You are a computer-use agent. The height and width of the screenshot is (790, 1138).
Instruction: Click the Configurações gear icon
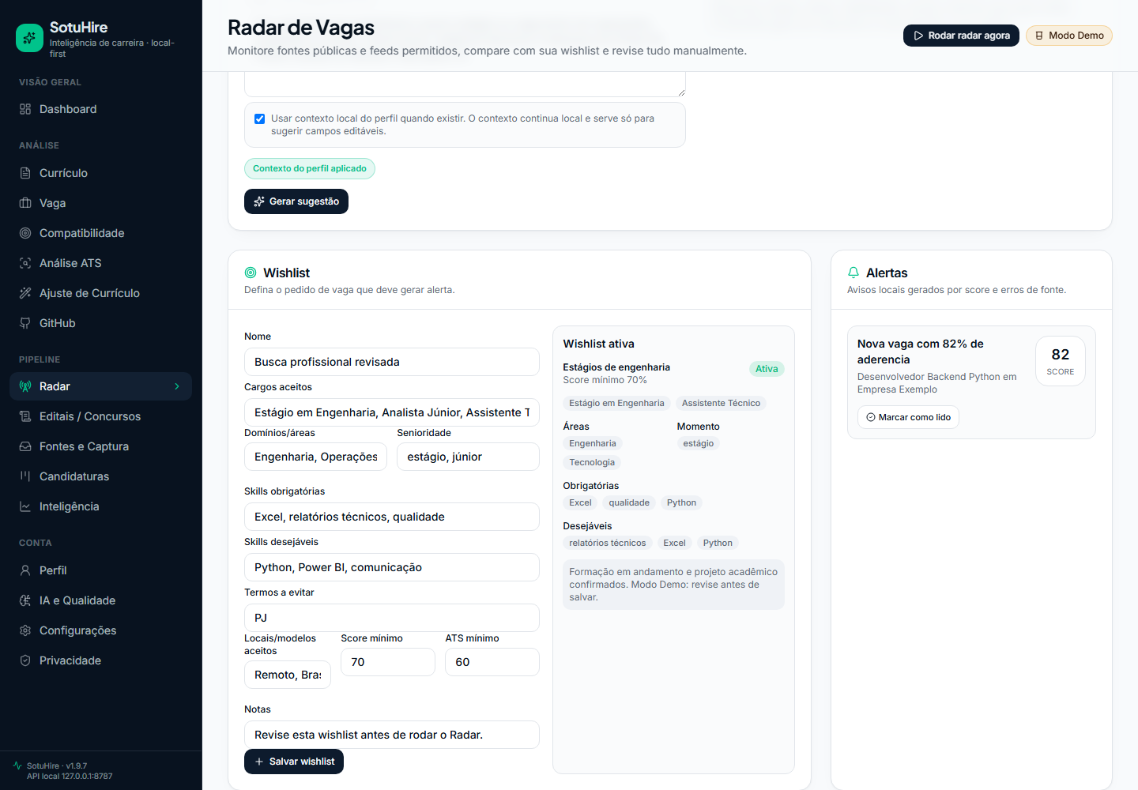(x=25, y=630)
